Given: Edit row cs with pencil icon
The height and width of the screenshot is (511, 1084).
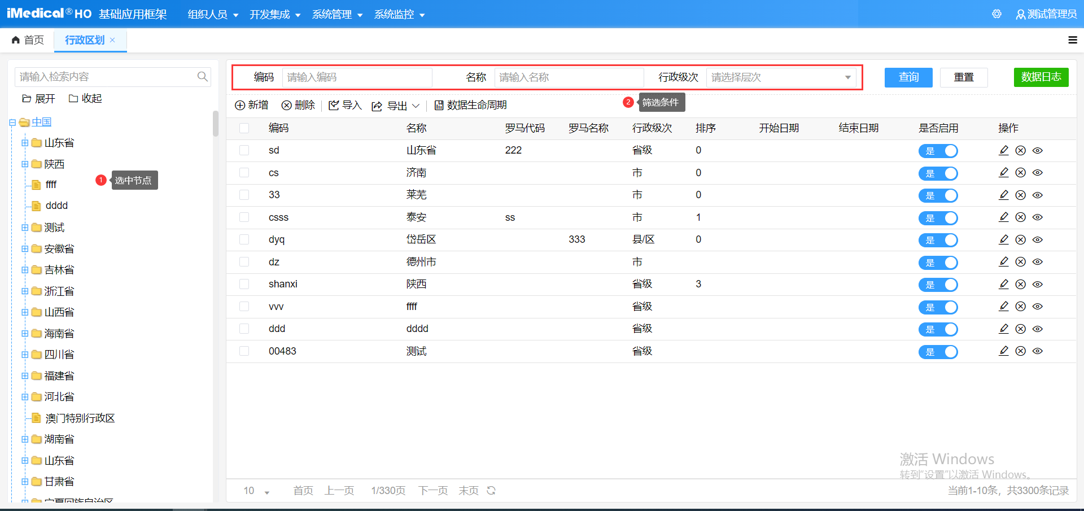Looking at the screenshot, I should tap(1003, 173).
